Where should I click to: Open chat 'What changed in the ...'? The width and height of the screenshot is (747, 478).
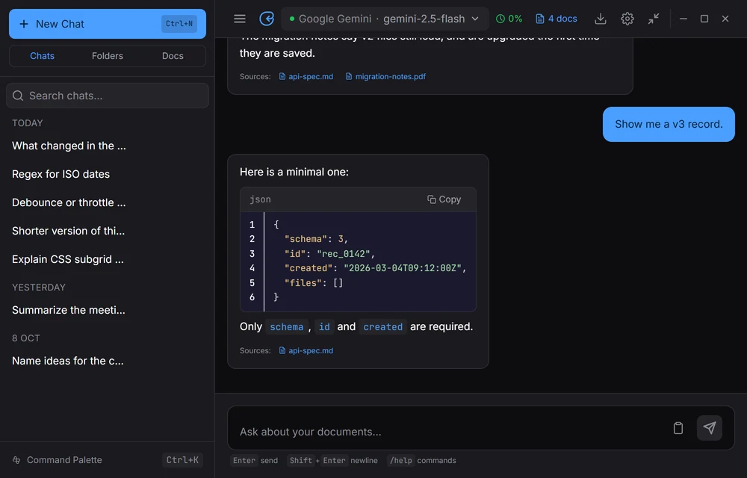tap(107, 146)
